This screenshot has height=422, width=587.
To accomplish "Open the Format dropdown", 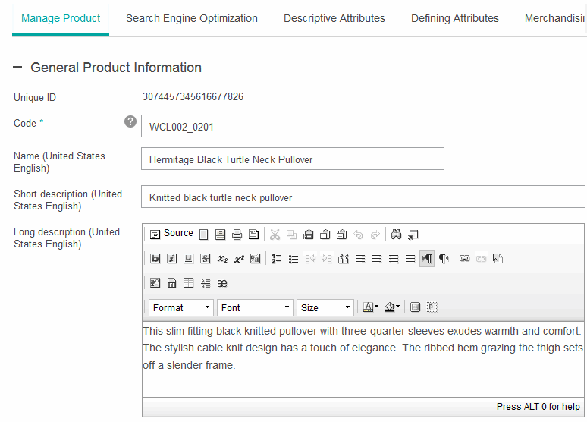I will (180, 307).
